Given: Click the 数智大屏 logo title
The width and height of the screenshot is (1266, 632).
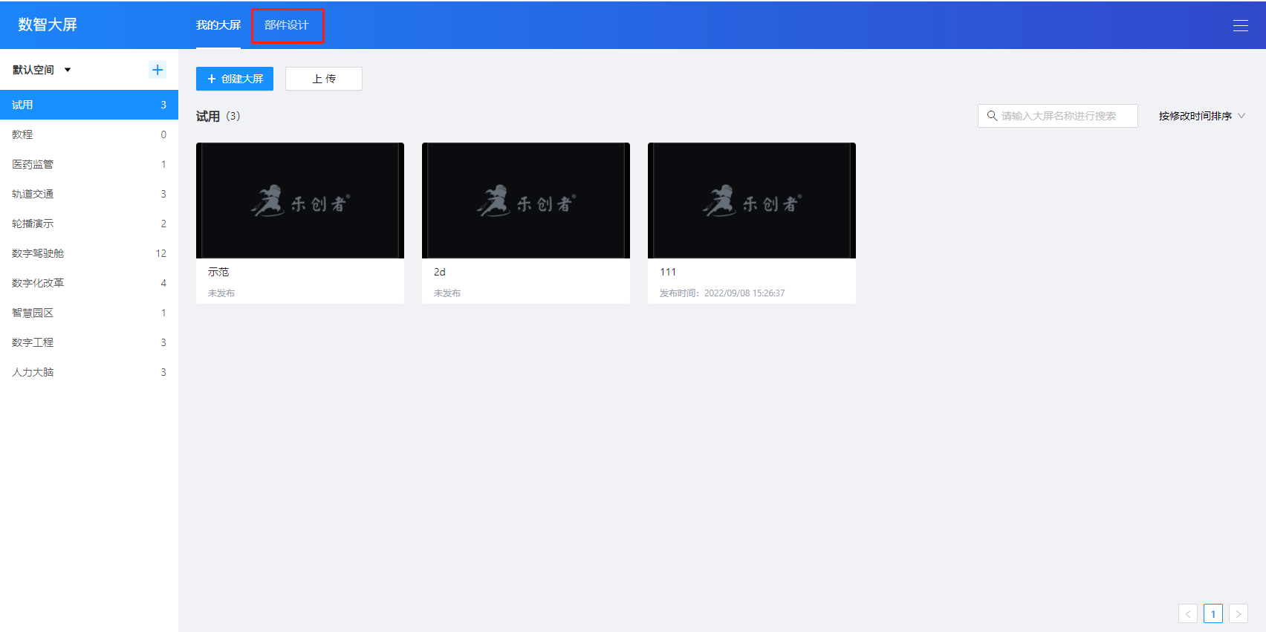Looking at the screenshot, I should pos(48,25).
